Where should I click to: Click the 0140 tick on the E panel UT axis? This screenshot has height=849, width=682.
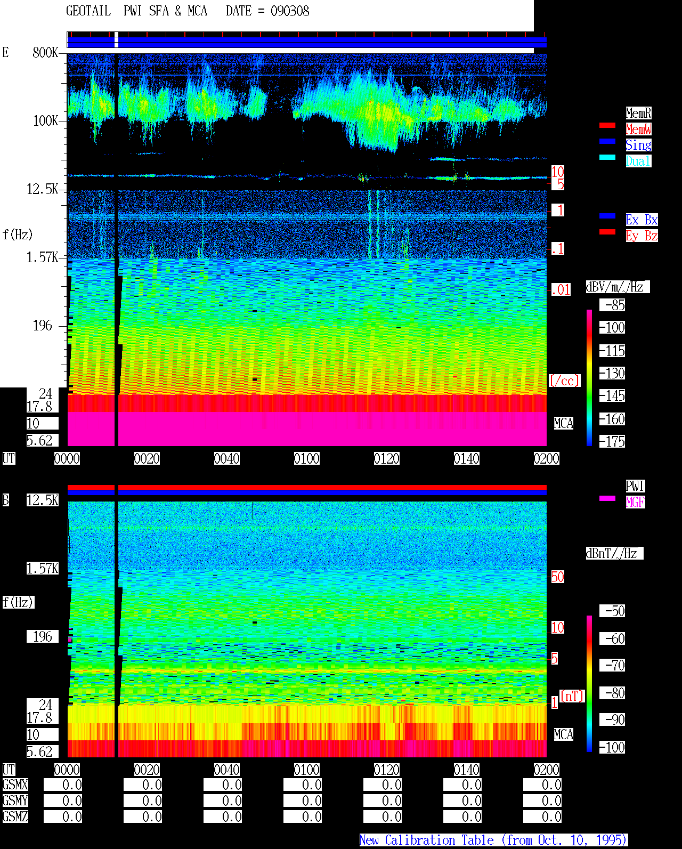(467, 458)
